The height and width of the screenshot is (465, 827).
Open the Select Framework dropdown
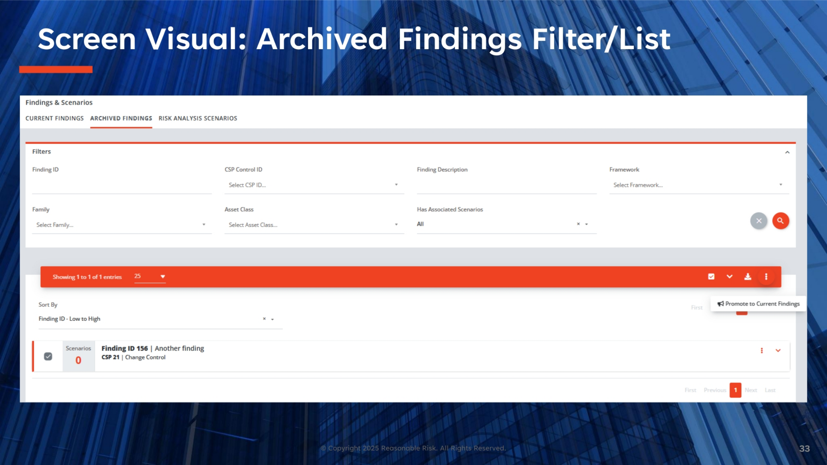pyautogui.click(x=699, y=185)
